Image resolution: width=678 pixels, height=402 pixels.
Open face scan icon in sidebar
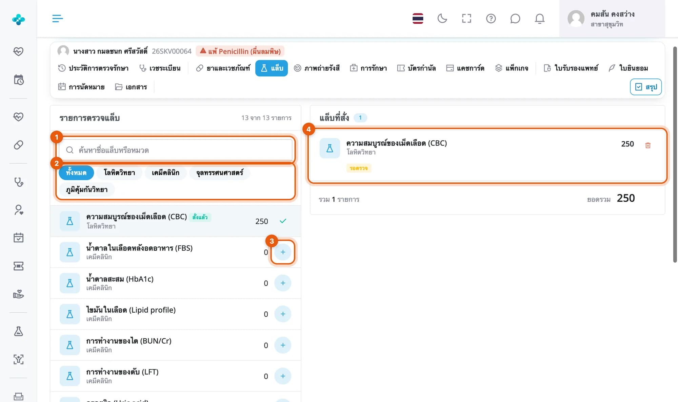tap(18, 359)
